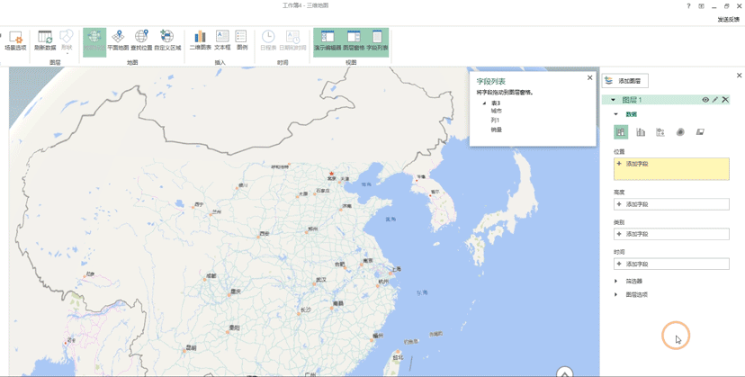Toggle the 字段列表 field list view
The image size is (745, 377).
[377, 40]
